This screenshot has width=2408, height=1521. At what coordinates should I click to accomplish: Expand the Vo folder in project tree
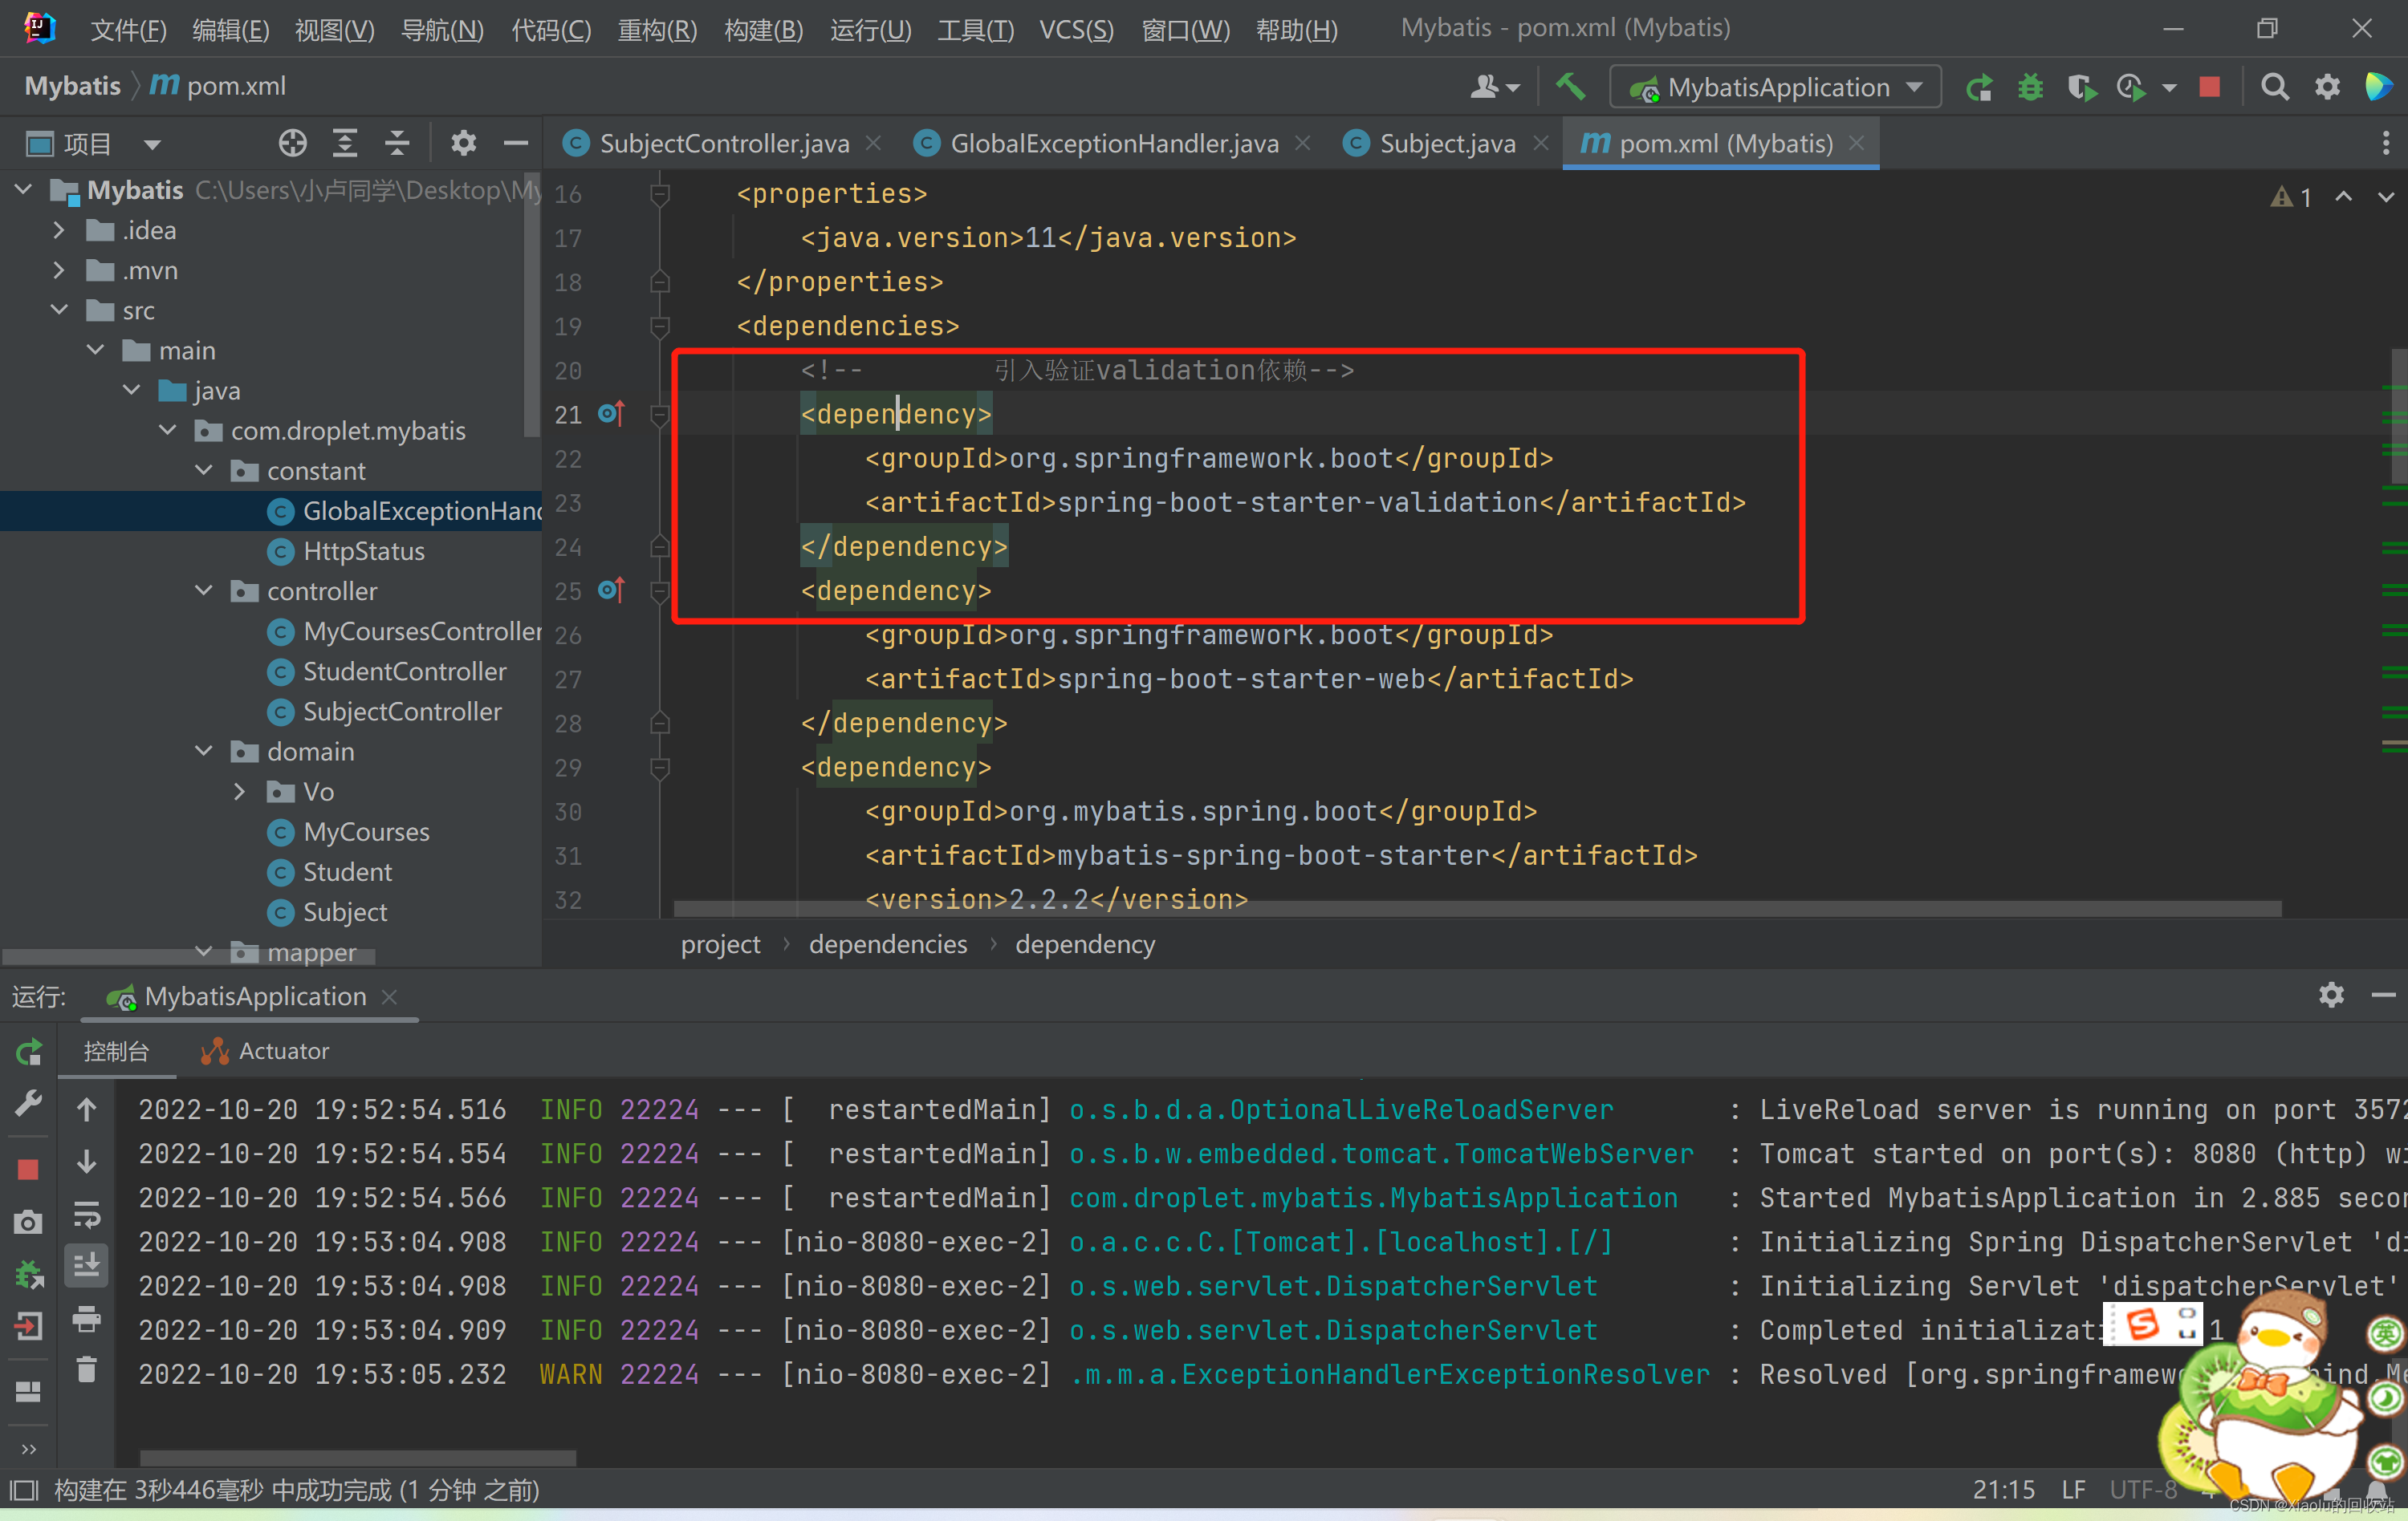240,792
